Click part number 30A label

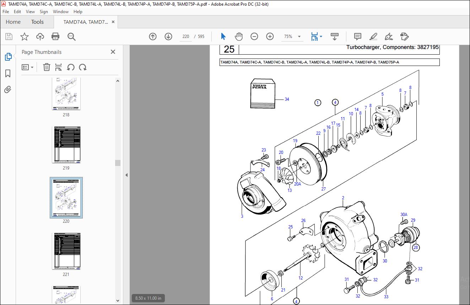(x=404, y=215)
